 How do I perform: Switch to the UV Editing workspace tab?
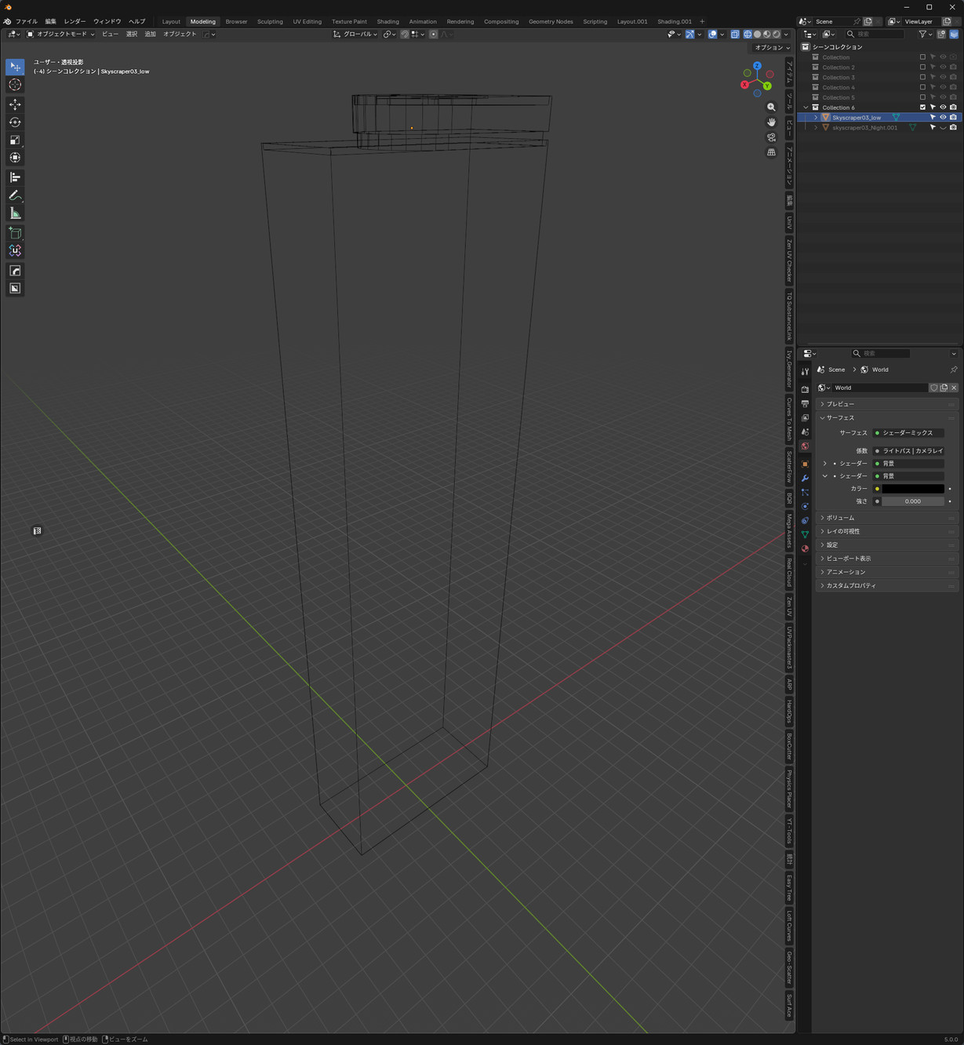pos(307,22)
